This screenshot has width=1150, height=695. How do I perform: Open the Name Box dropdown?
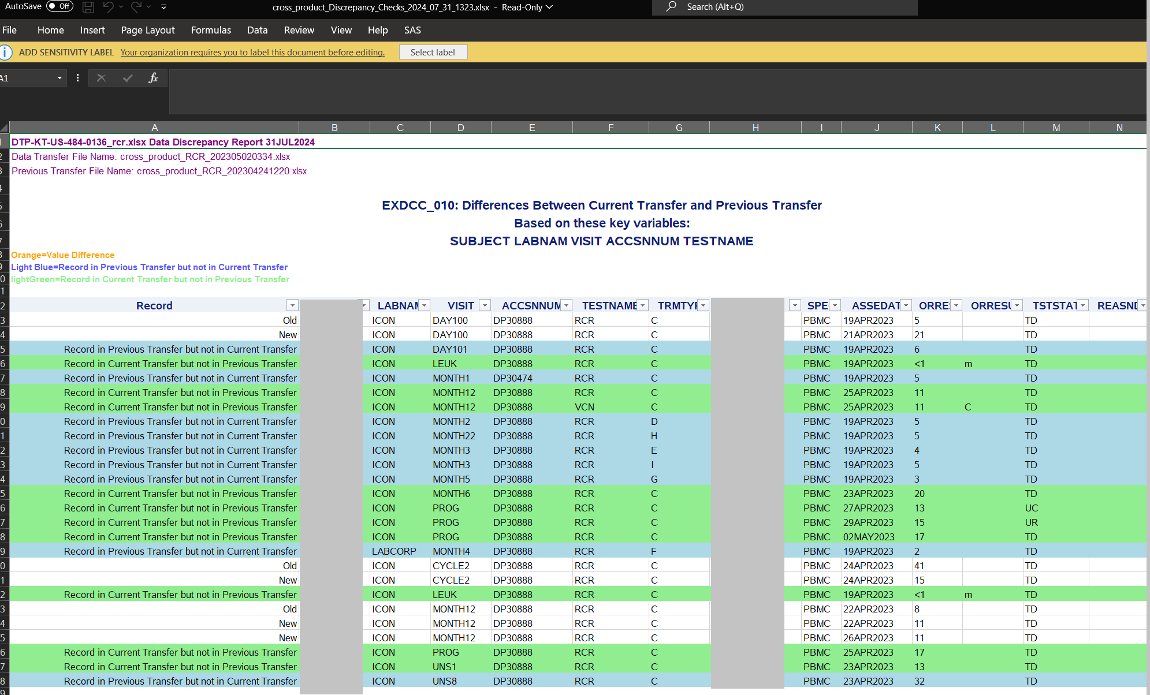click(58, 78)
